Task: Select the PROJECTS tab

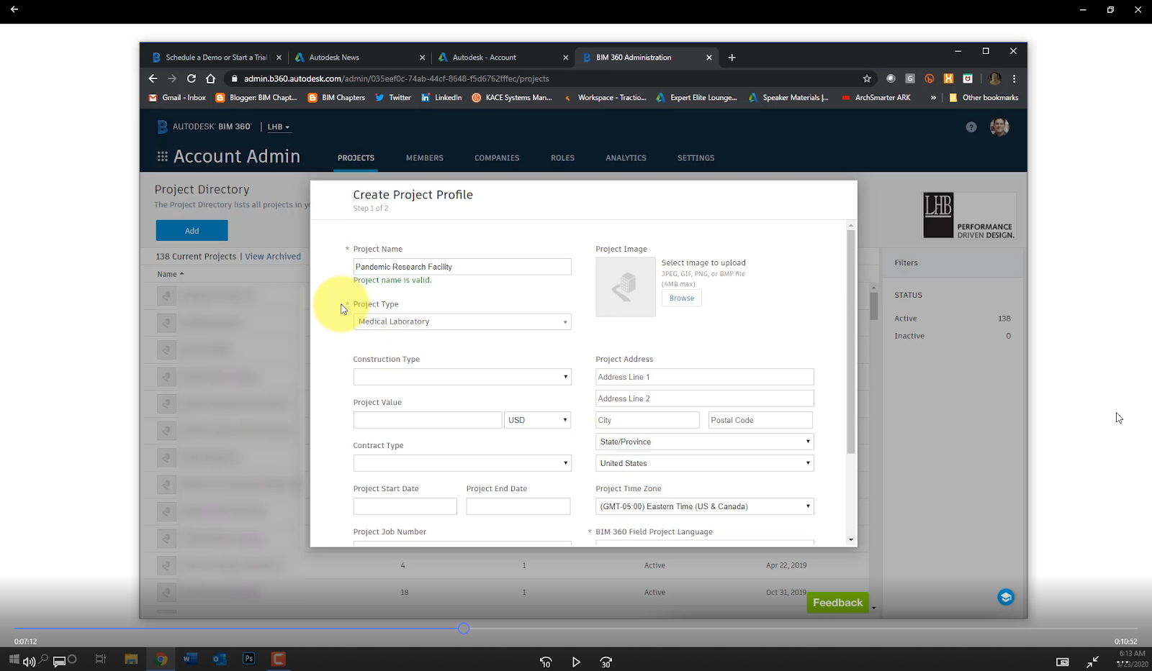Action: [x=356, y=158]
